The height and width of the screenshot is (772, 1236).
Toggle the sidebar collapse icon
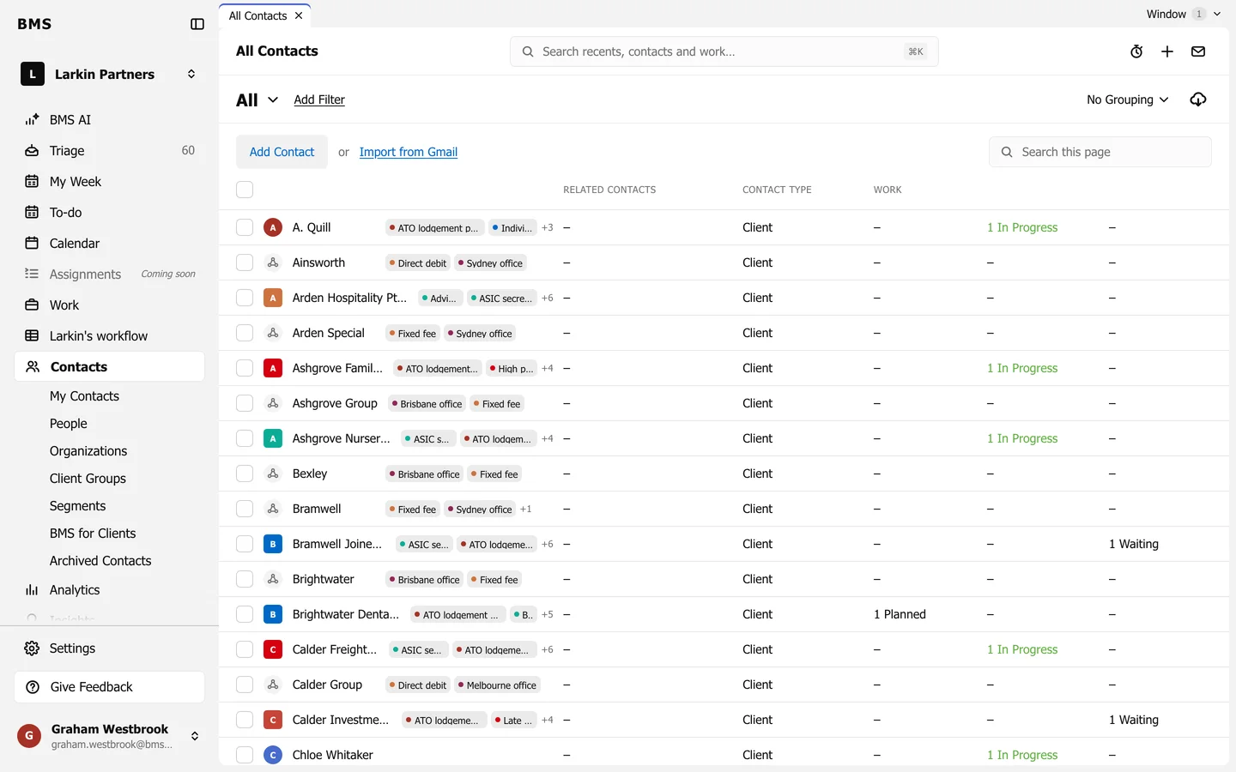(197, 24)
